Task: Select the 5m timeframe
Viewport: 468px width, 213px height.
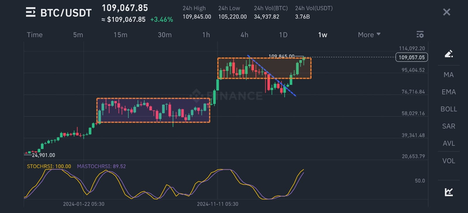Action: pos(78,35)
